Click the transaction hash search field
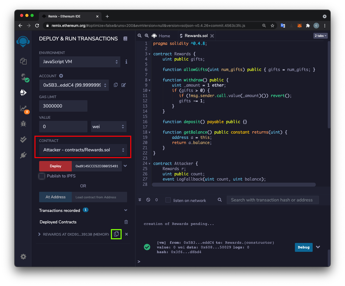345x286 pixels. pos(272,200)
